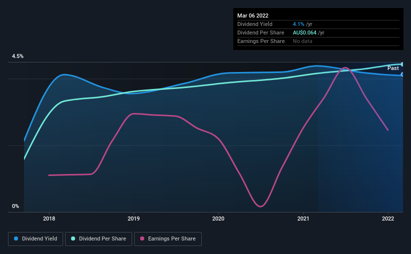Click the 2019 x-axis label

[134, 218]
